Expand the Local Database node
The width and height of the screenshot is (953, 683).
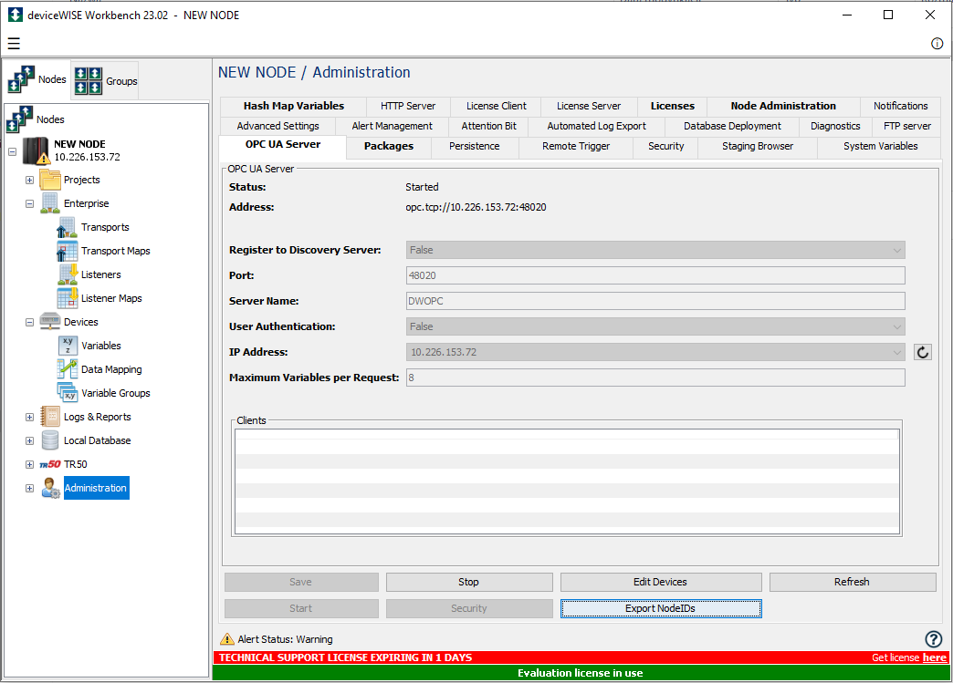(x=29, y=440)
